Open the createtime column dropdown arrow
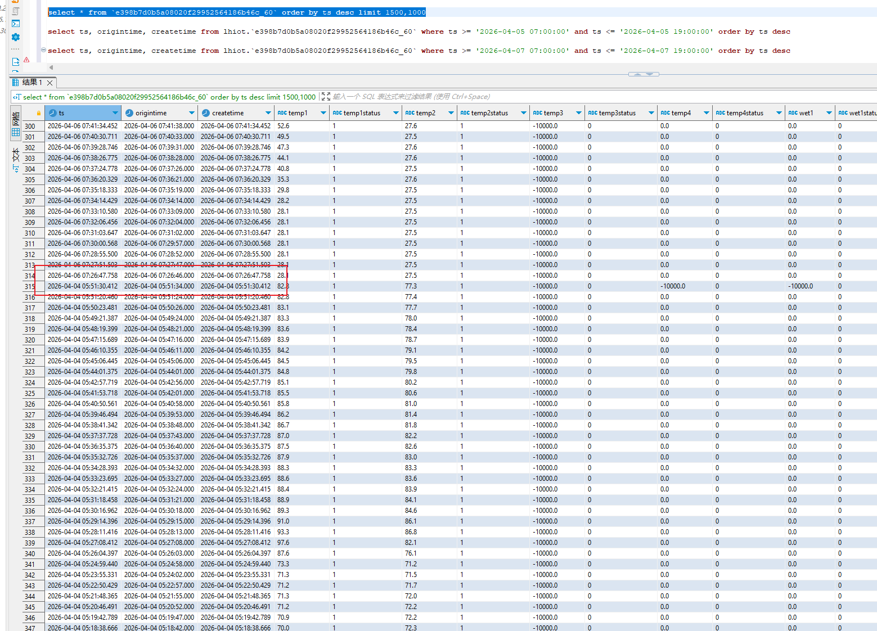877x631 pixels. click(x=268, y=113)
